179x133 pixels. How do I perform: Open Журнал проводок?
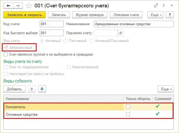pos(90,15)
